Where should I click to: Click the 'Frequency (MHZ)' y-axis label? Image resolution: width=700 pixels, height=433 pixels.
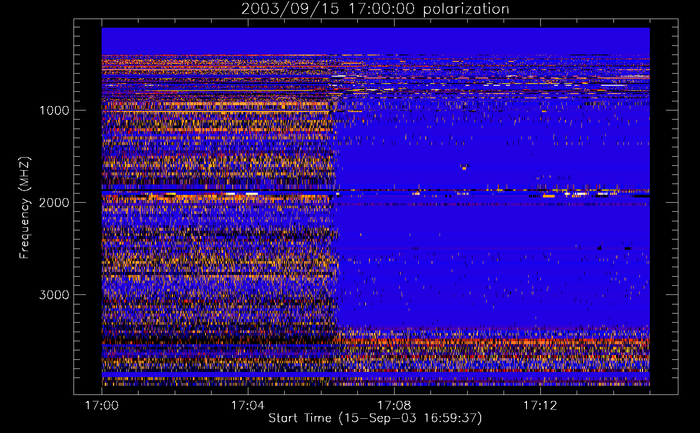25,208
